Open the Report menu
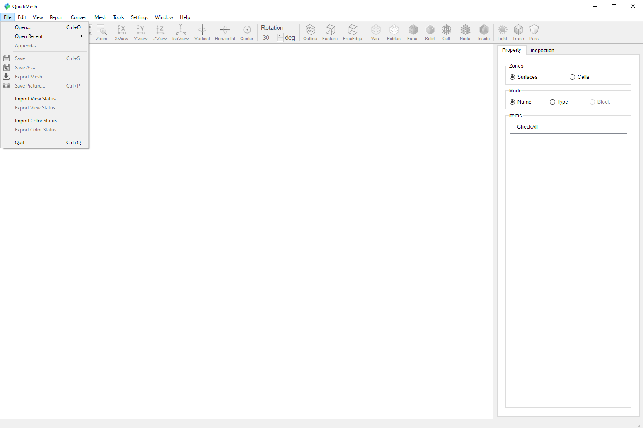643x428 pixels. click(57, 17)
